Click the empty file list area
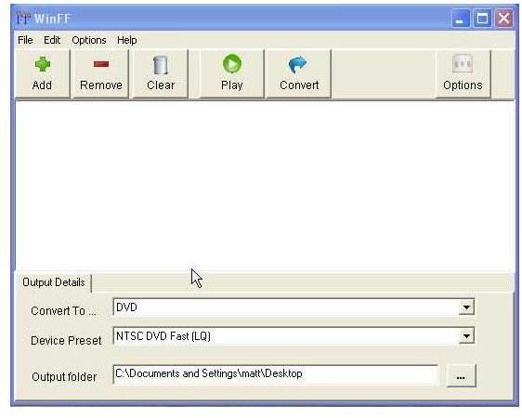522x418 pixels. click(265, 186)
